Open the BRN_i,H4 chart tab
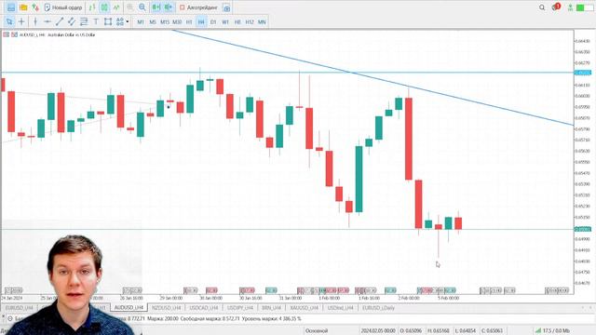This screenshot has width=596, height=335. point(271,308)
